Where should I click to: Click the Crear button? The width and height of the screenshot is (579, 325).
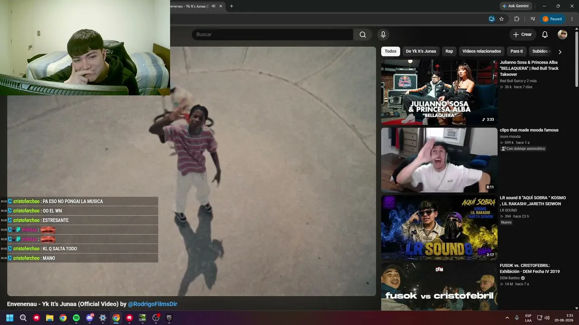click(522, 35)
